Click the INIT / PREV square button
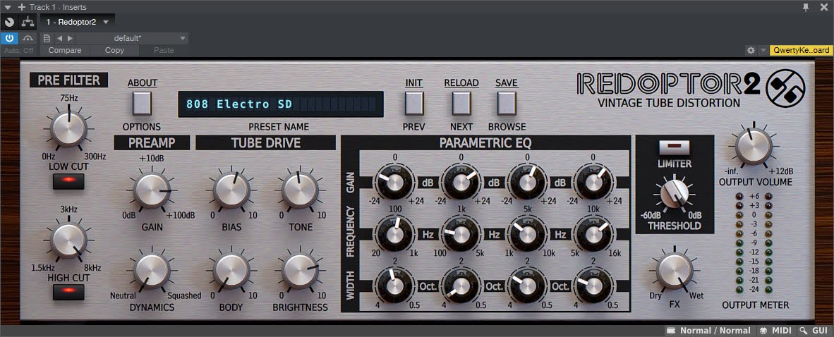Image resolution: width=834 pixels, height=337 pixels. pyautogui.click(x=414, y=103)
